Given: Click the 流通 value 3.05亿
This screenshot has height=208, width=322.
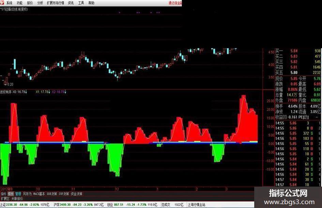Looking at the screenshot, I should [316, 112].
